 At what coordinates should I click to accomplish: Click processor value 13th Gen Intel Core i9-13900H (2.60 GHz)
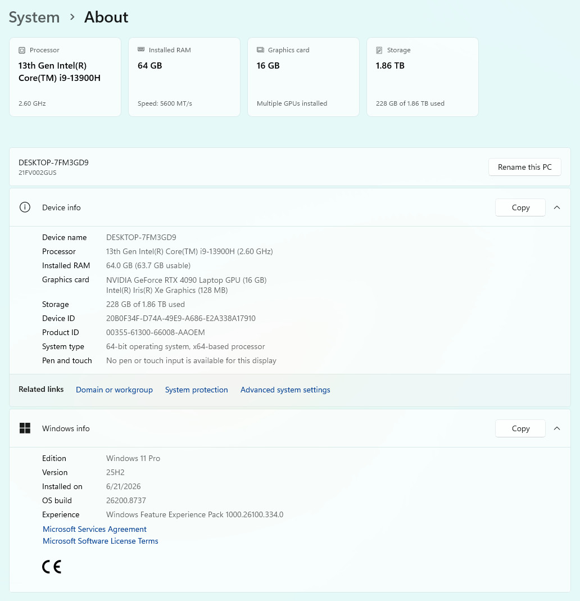click(189, 251)
